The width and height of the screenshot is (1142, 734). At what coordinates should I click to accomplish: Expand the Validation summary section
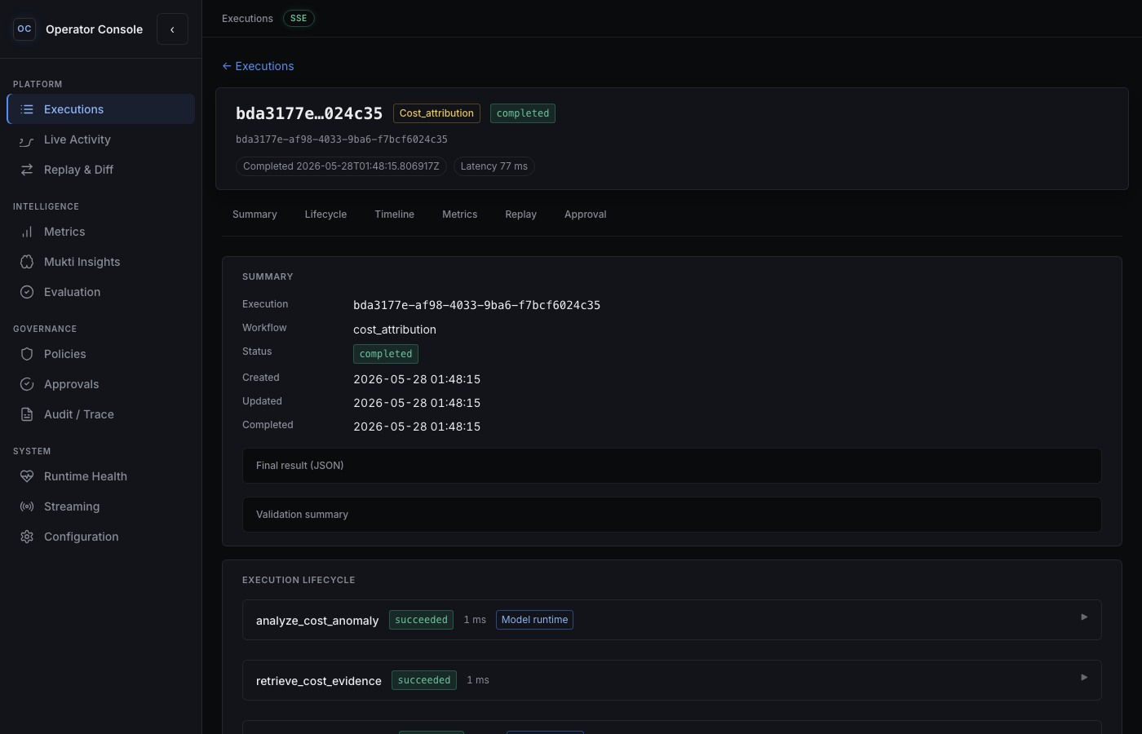point(672,515)
